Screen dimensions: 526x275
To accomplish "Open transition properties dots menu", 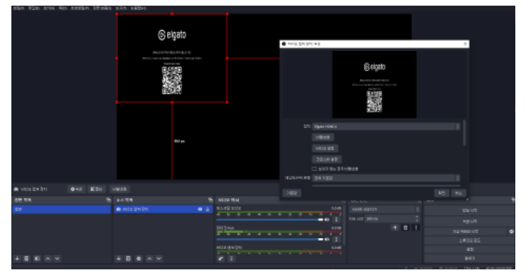I will coord(416,228).
